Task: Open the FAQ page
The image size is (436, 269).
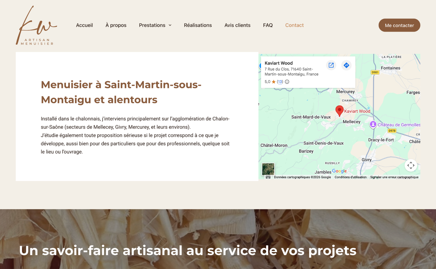Action: tap(268, 25)
